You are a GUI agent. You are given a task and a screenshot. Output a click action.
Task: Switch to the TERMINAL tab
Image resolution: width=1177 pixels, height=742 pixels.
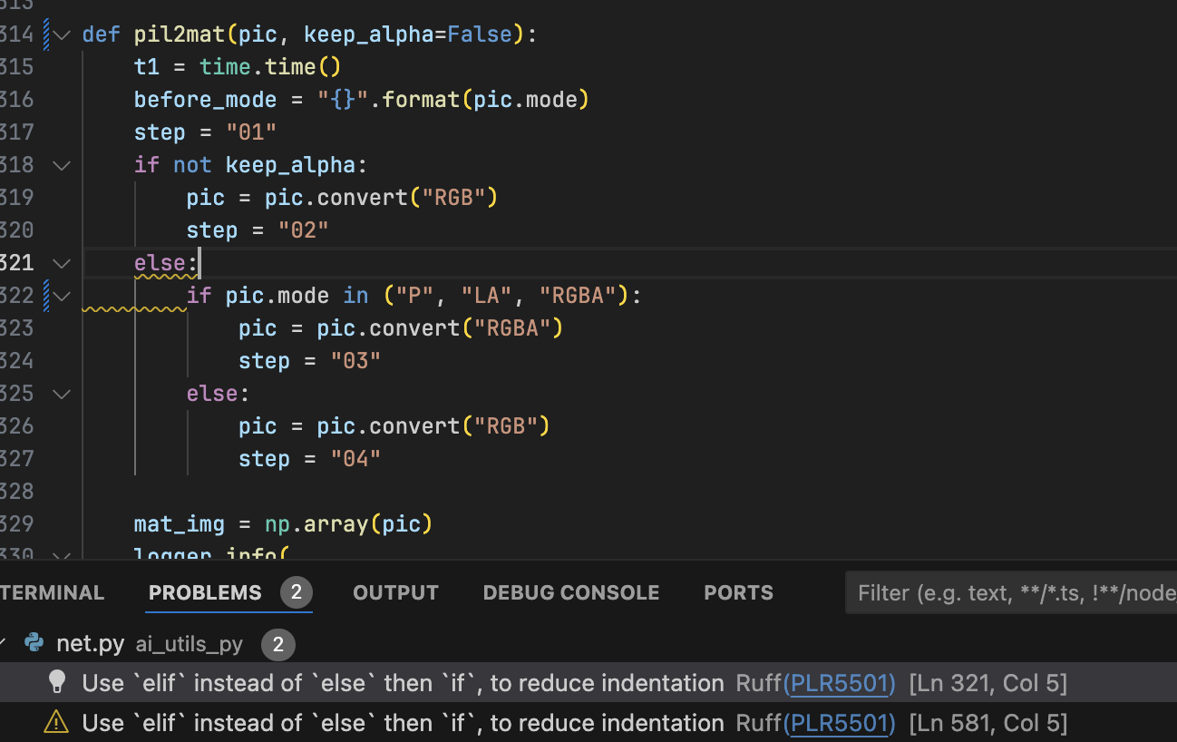(x=52, y=592)
